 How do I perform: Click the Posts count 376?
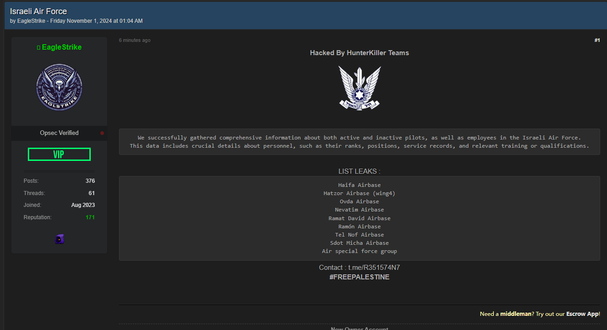90,181
